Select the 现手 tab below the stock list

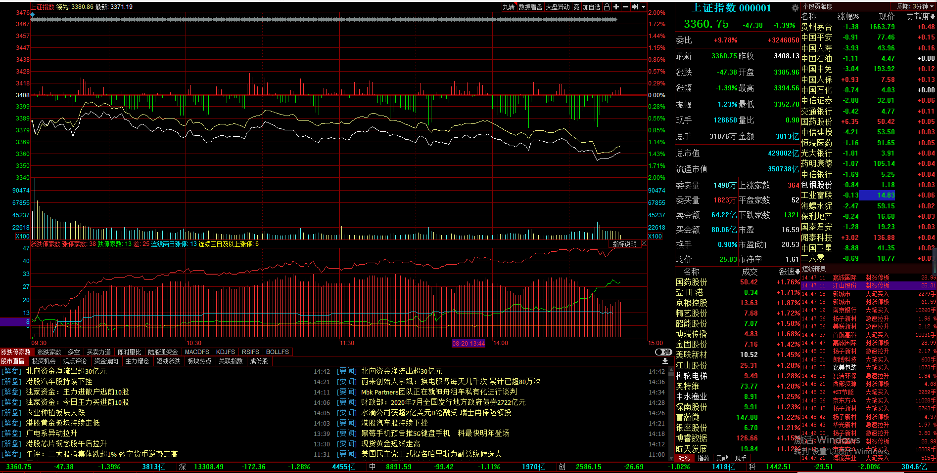point(741,458)
